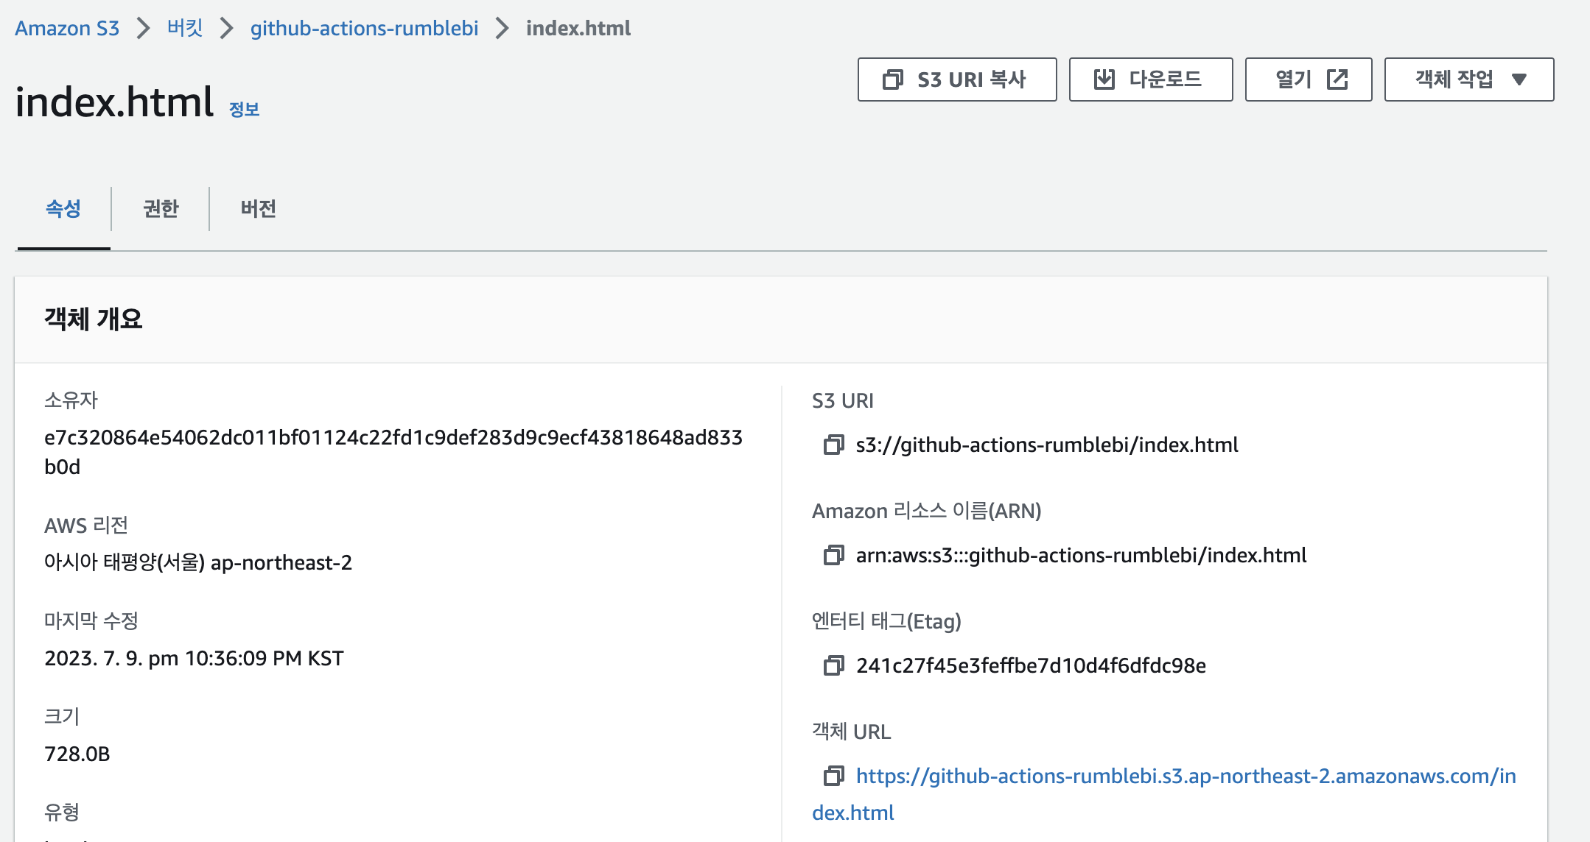1590x842 pixels.
Task: Copy the object URL icon
Action: pyautogui.click(x=833, y=776)
